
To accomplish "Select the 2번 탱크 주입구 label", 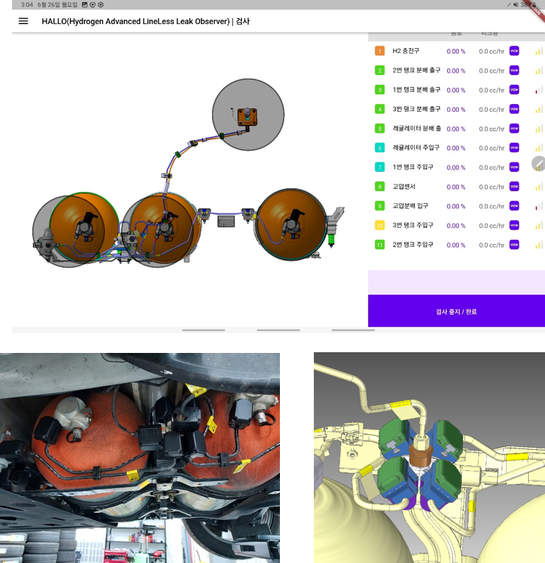I will [413, 244].
